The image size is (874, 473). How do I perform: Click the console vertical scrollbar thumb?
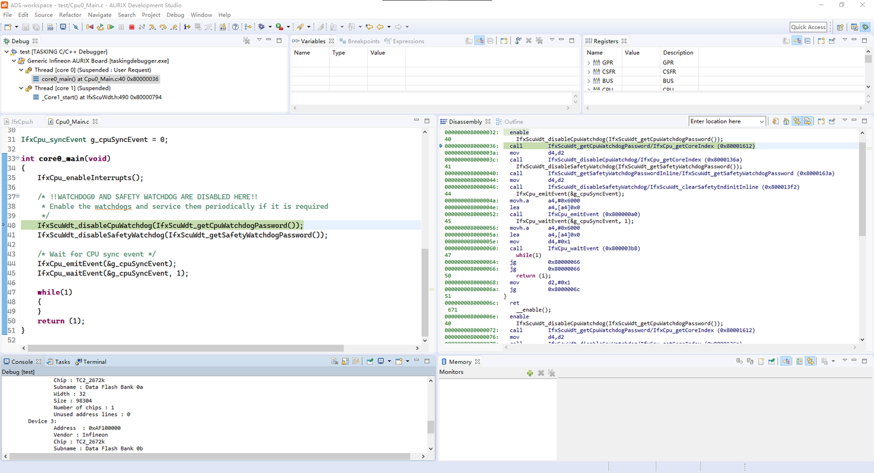tap(431, 426)
